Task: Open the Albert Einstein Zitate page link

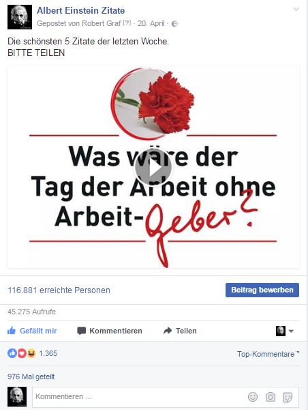Action: 80,10
